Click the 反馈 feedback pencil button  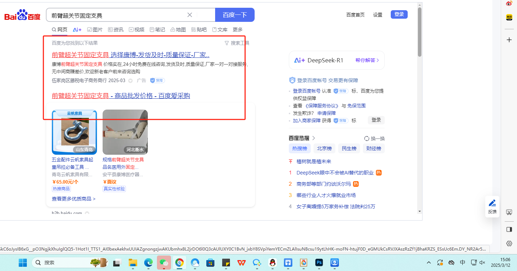click(x=492, y=206)
